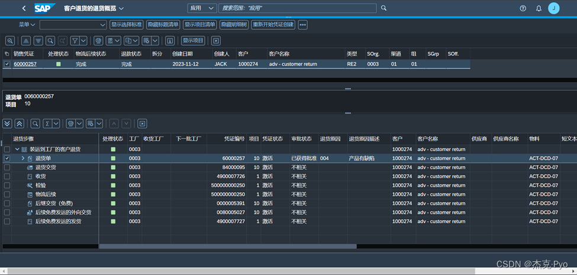This screenshot has height=275, width=577.
Task: Open filter options dropdown arrow
Action: (83, 40)
